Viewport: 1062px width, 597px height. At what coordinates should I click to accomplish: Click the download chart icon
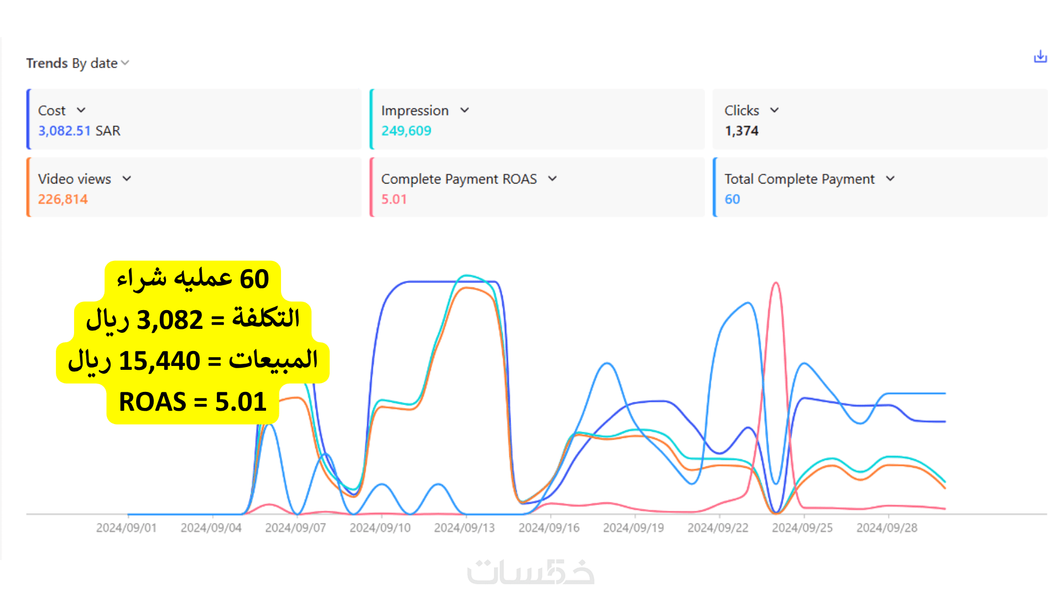click(x=1040, y=57)
